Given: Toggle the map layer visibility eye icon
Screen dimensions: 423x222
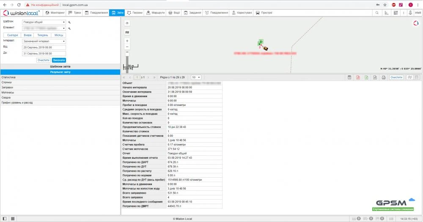Looking at the screenshot, I should [x=127, y=23].
